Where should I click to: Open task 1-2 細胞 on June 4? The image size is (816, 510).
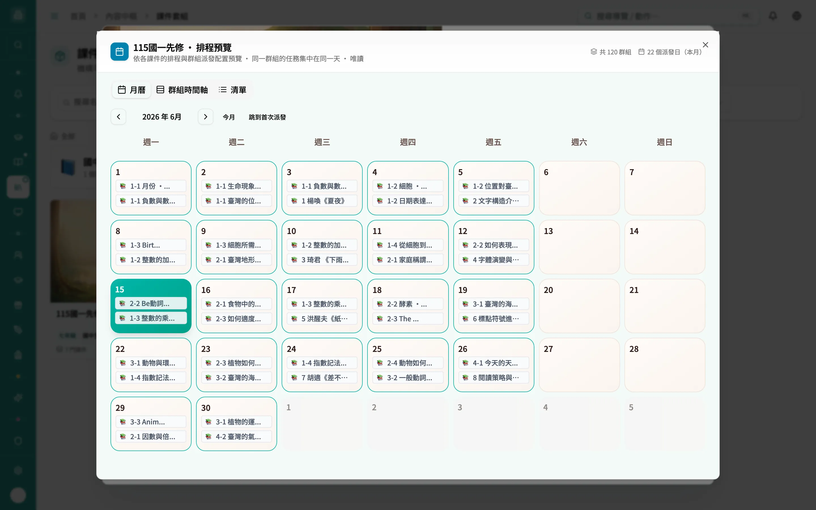(x=408, y=186)
